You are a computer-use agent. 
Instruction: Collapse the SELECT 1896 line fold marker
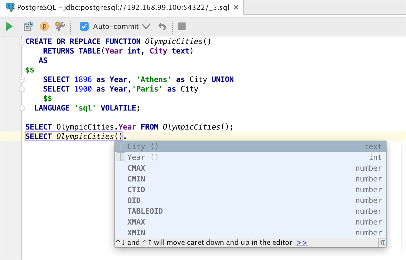[x=22, y=79]
